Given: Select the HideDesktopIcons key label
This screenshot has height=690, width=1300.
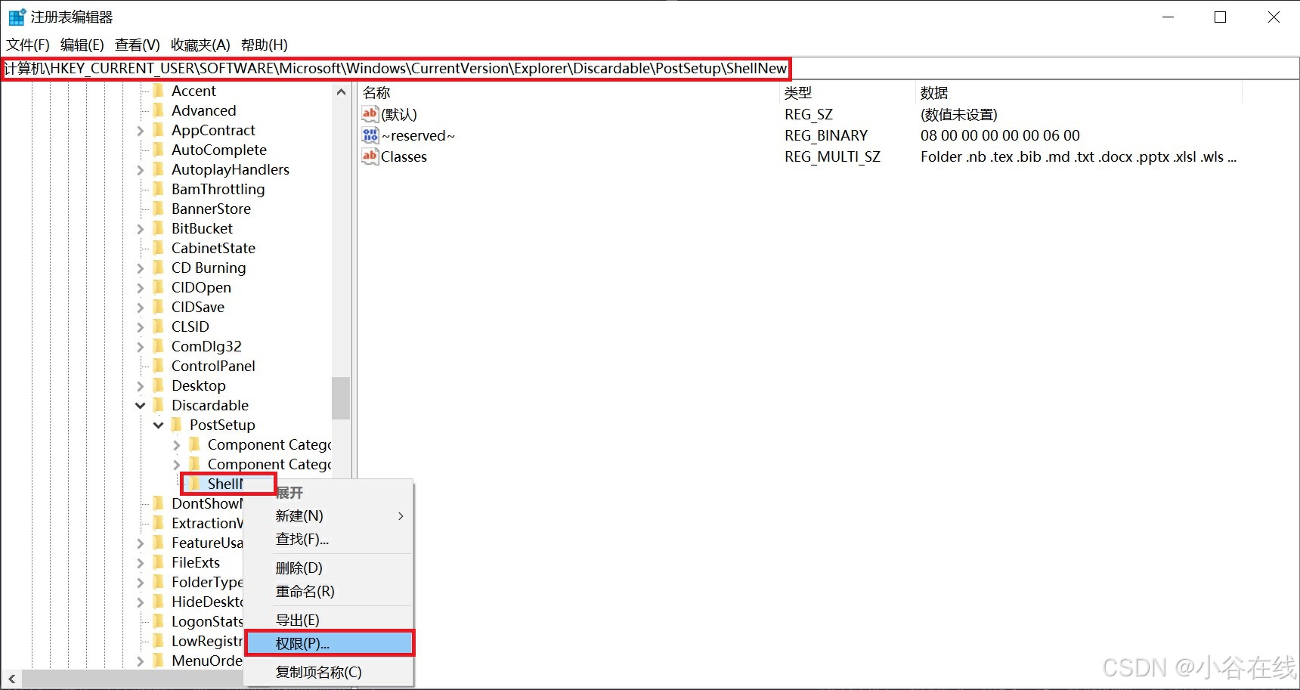Looking at the screenshot, I should (207, 602).
